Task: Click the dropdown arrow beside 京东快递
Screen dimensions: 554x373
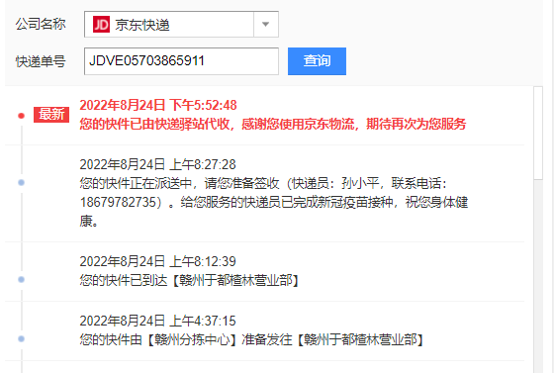Action: coord(266,25)
